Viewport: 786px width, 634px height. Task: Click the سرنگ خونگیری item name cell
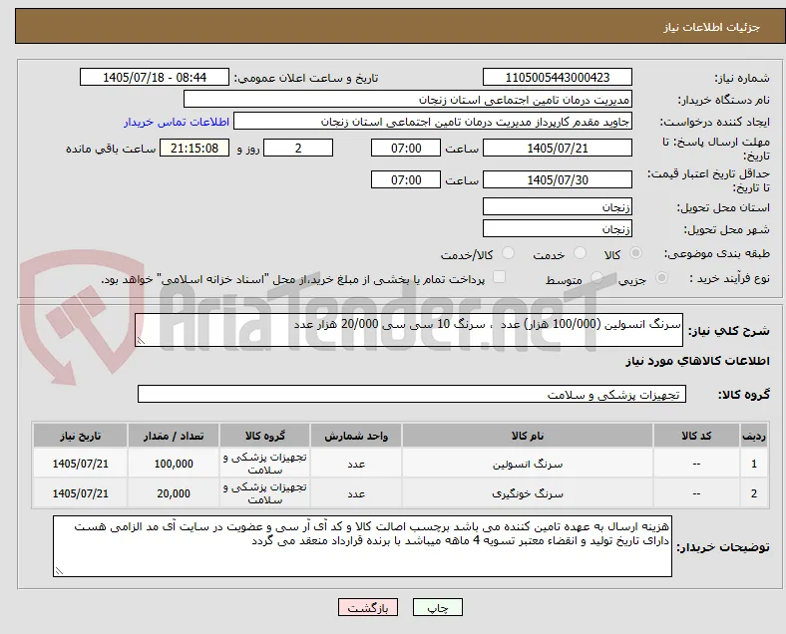pos(528,493)
